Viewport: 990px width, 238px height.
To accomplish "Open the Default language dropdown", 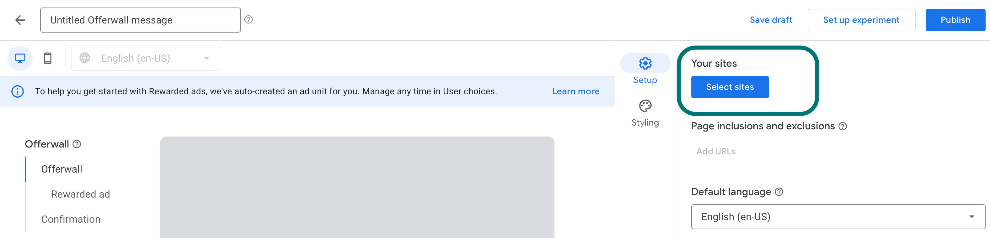I will pyautogui.click(x=838, y=216).
